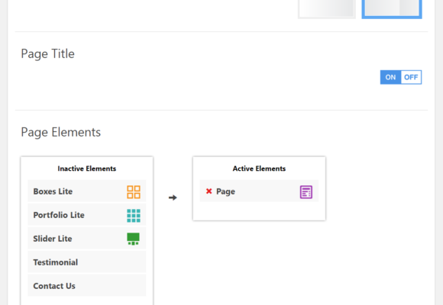Click the Page Elements section heading

(61, 133)
